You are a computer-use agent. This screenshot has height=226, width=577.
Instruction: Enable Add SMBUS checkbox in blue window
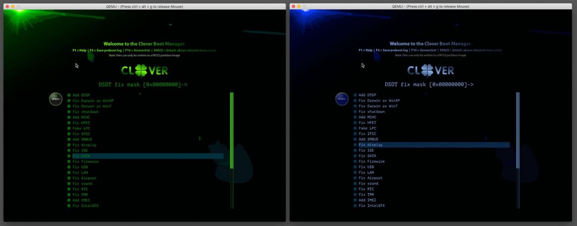pyautogui.click(x=355, y=140)
